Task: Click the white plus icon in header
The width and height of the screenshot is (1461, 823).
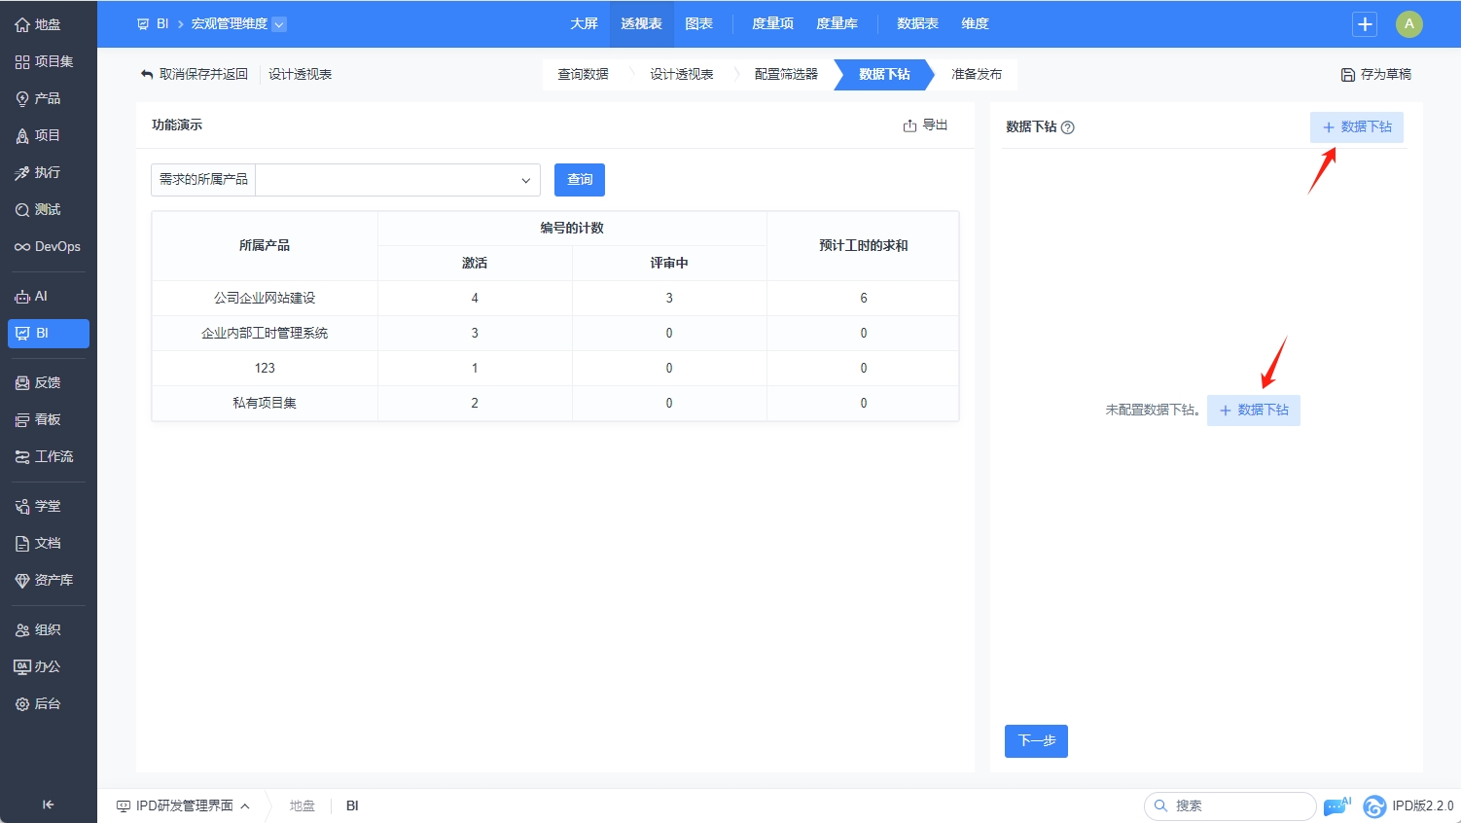Action: [1365, 24]
